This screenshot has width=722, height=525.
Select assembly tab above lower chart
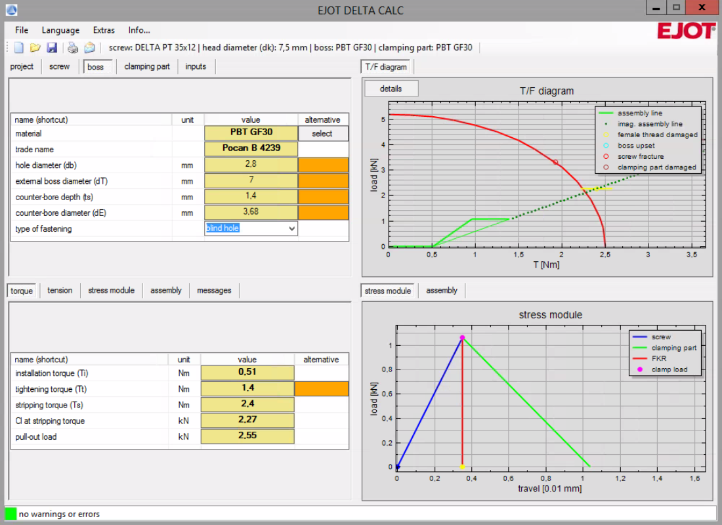point(442,291)
